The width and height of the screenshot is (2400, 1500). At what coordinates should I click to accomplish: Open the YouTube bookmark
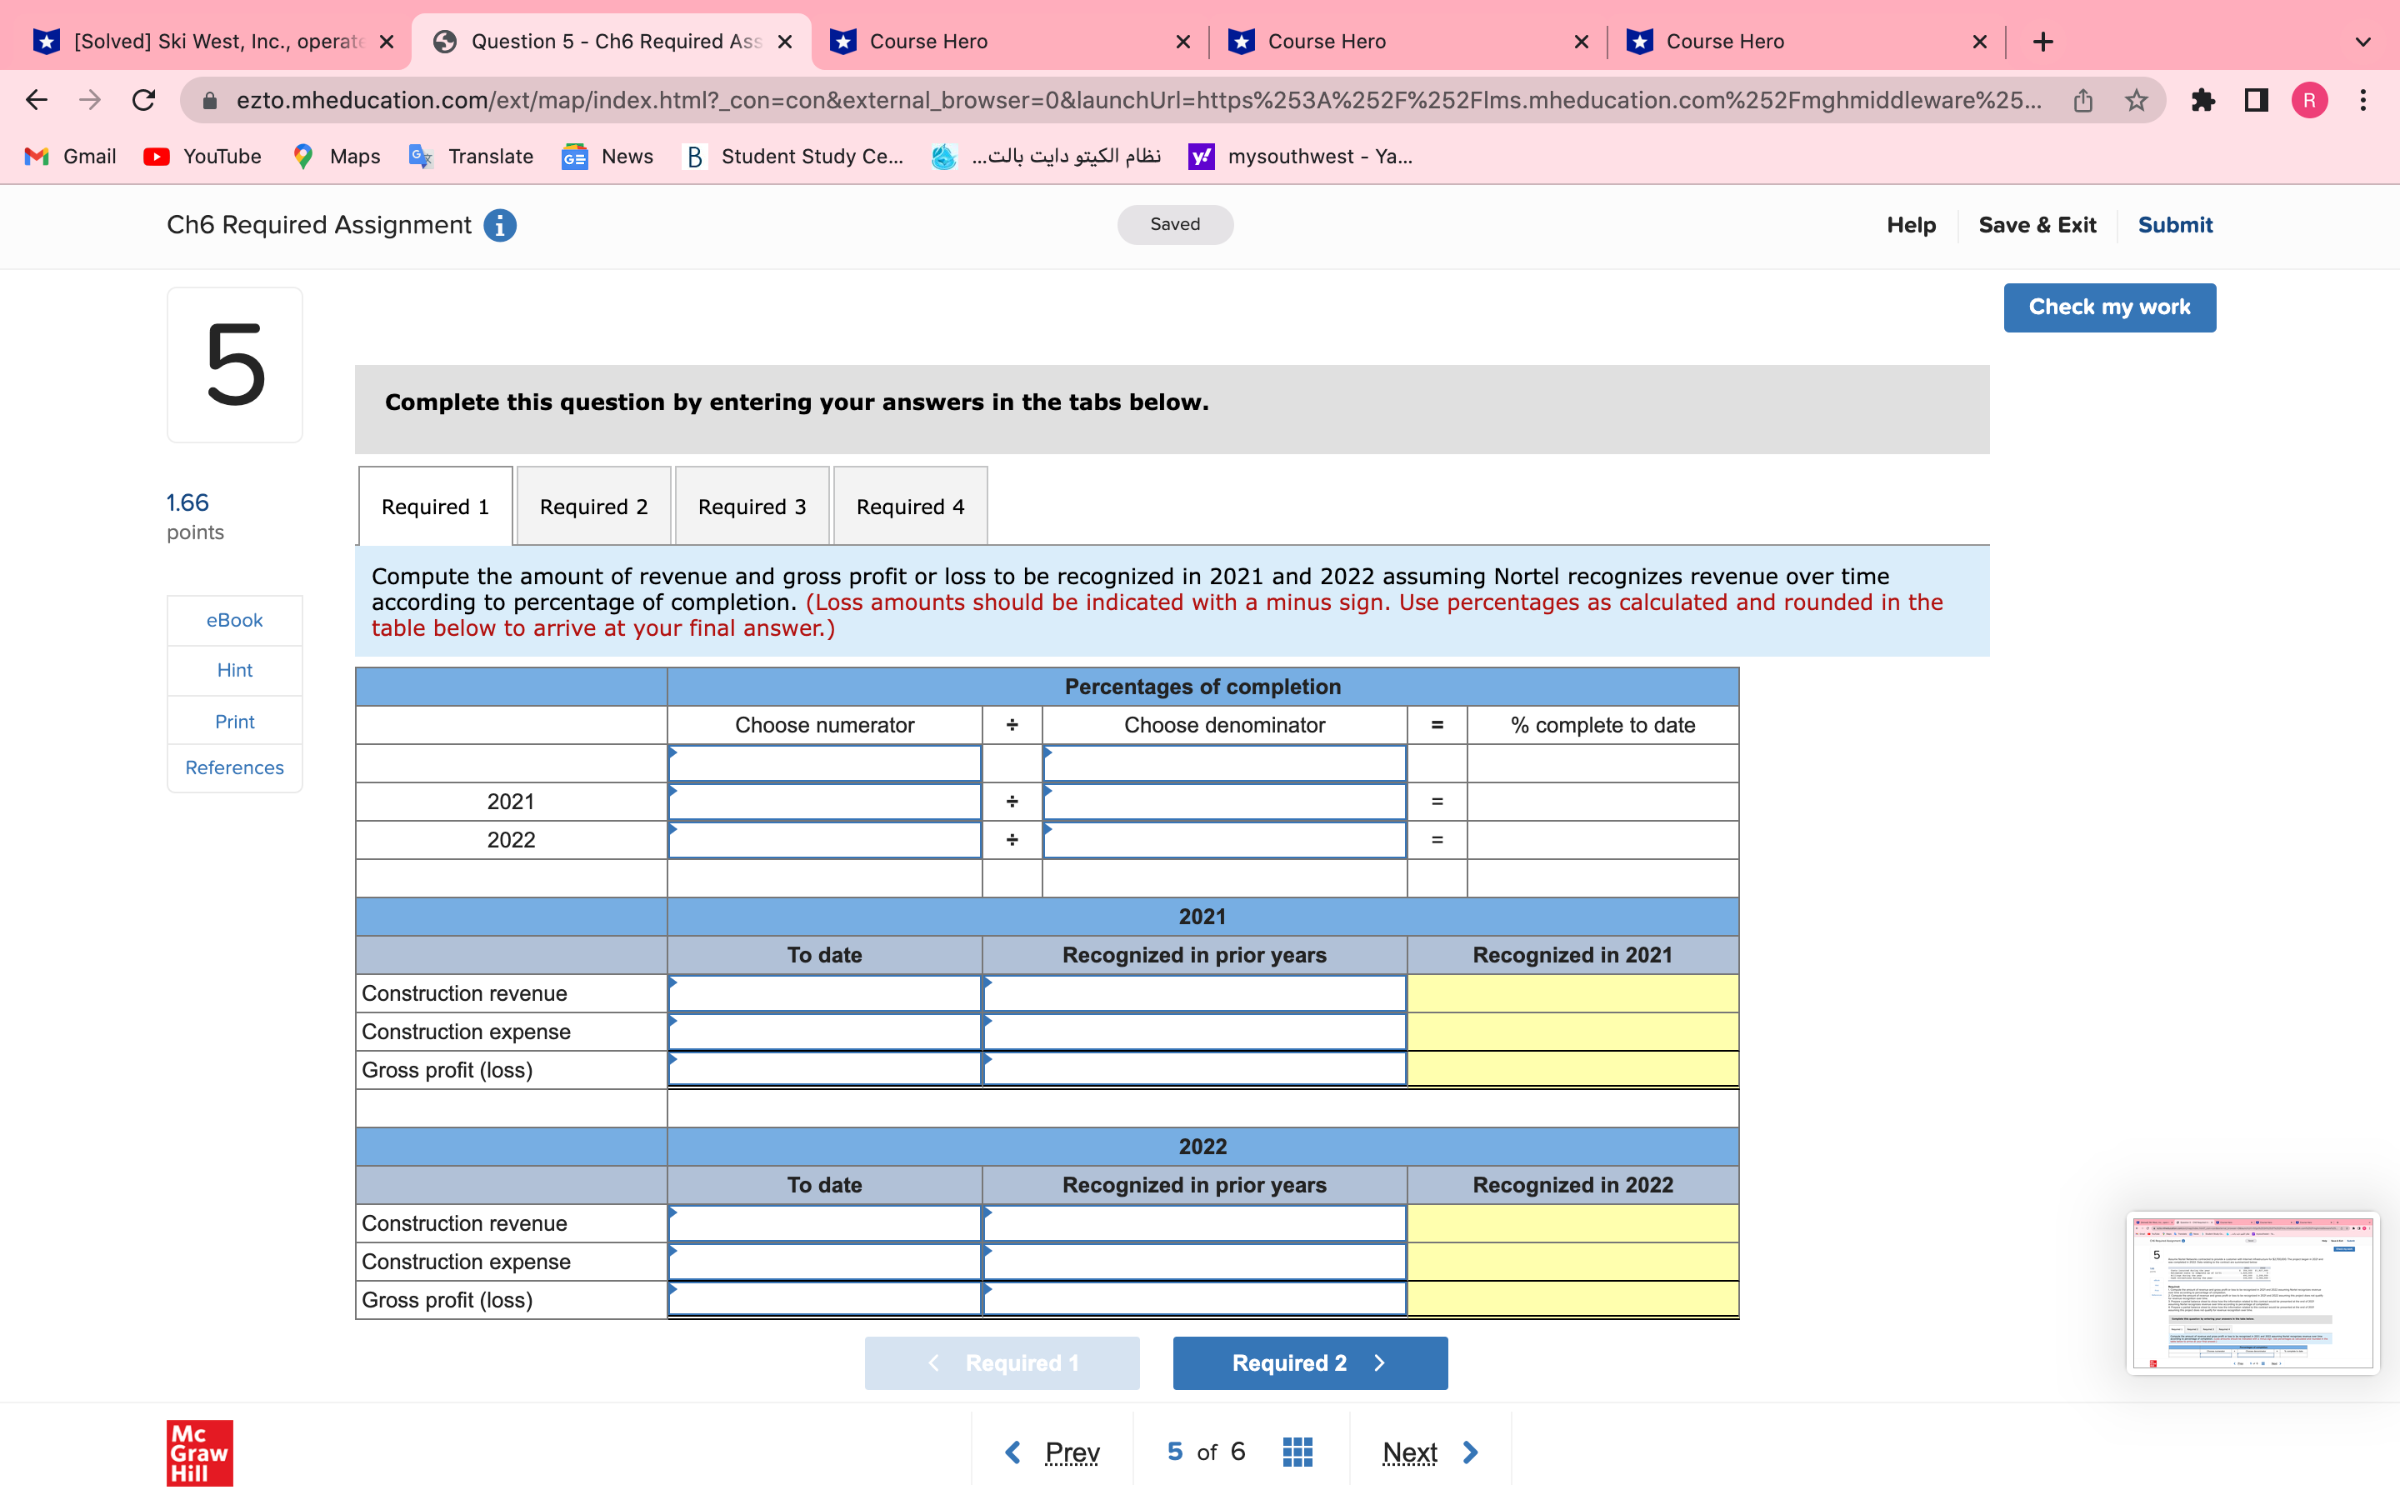[x=203, y=157]
